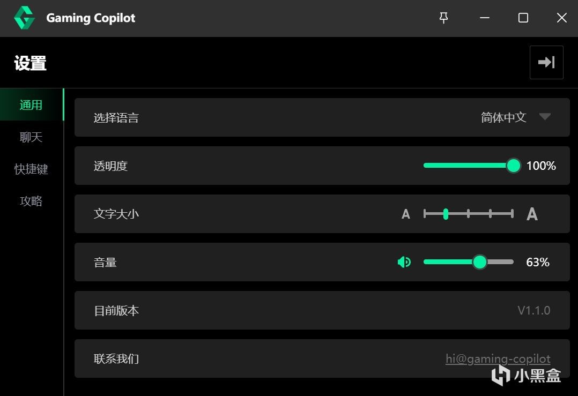Click the 音量 volume slider handle
578x396 pixels.
479,262
